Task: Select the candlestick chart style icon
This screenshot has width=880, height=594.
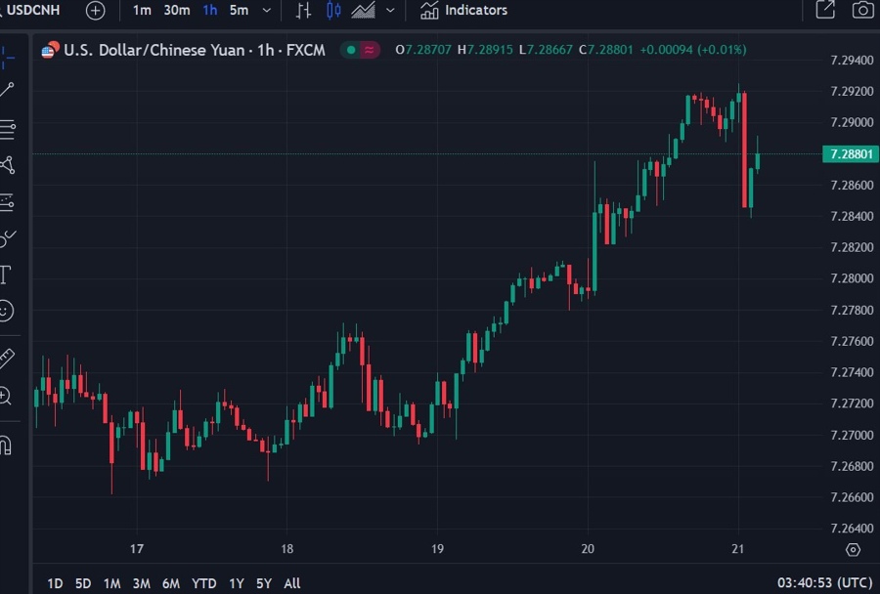Action: 333,10
